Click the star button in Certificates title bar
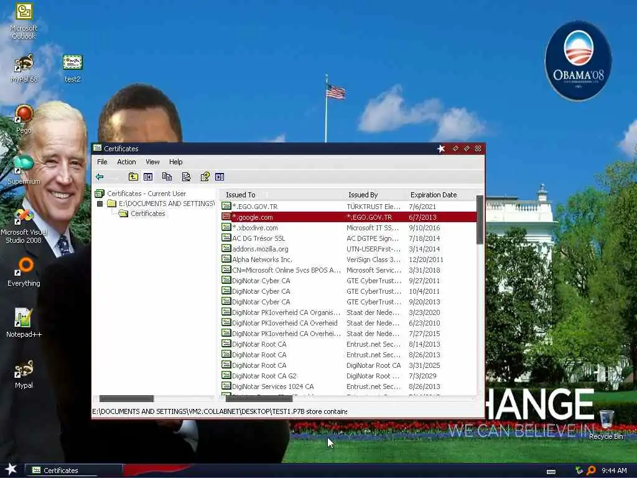Screen dimensions: 637x478 point(441,148)
